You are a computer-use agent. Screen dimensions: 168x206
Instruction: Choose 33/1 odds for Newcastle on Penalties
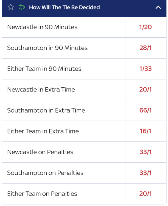click(145, 152)
